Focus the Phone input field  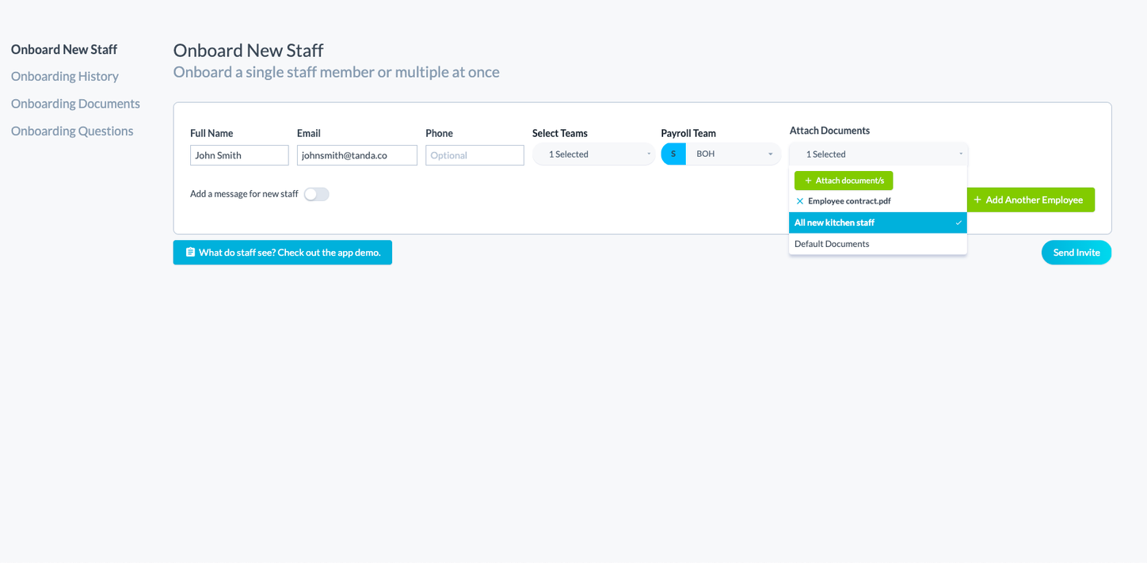(474, 155)
